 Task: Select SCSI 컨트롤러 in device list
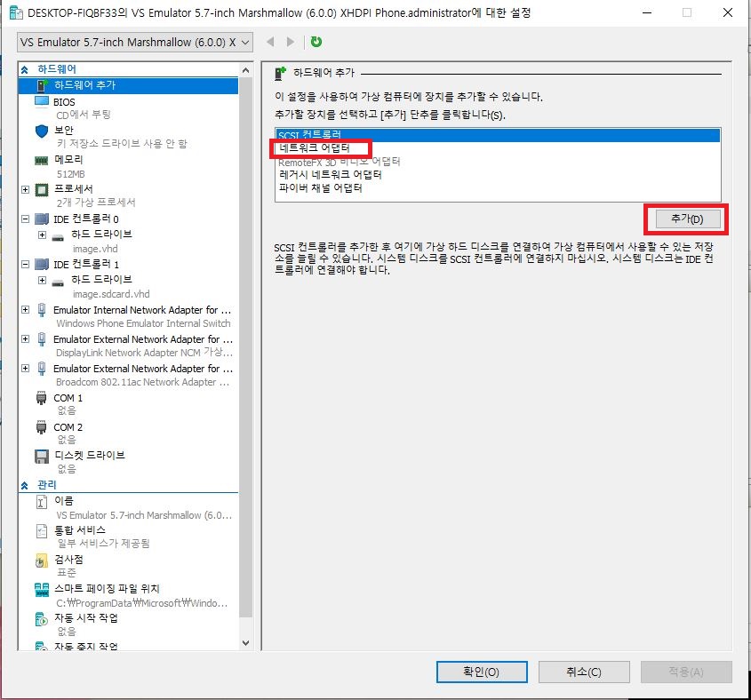pyautogui.click(x=498, y=135)
